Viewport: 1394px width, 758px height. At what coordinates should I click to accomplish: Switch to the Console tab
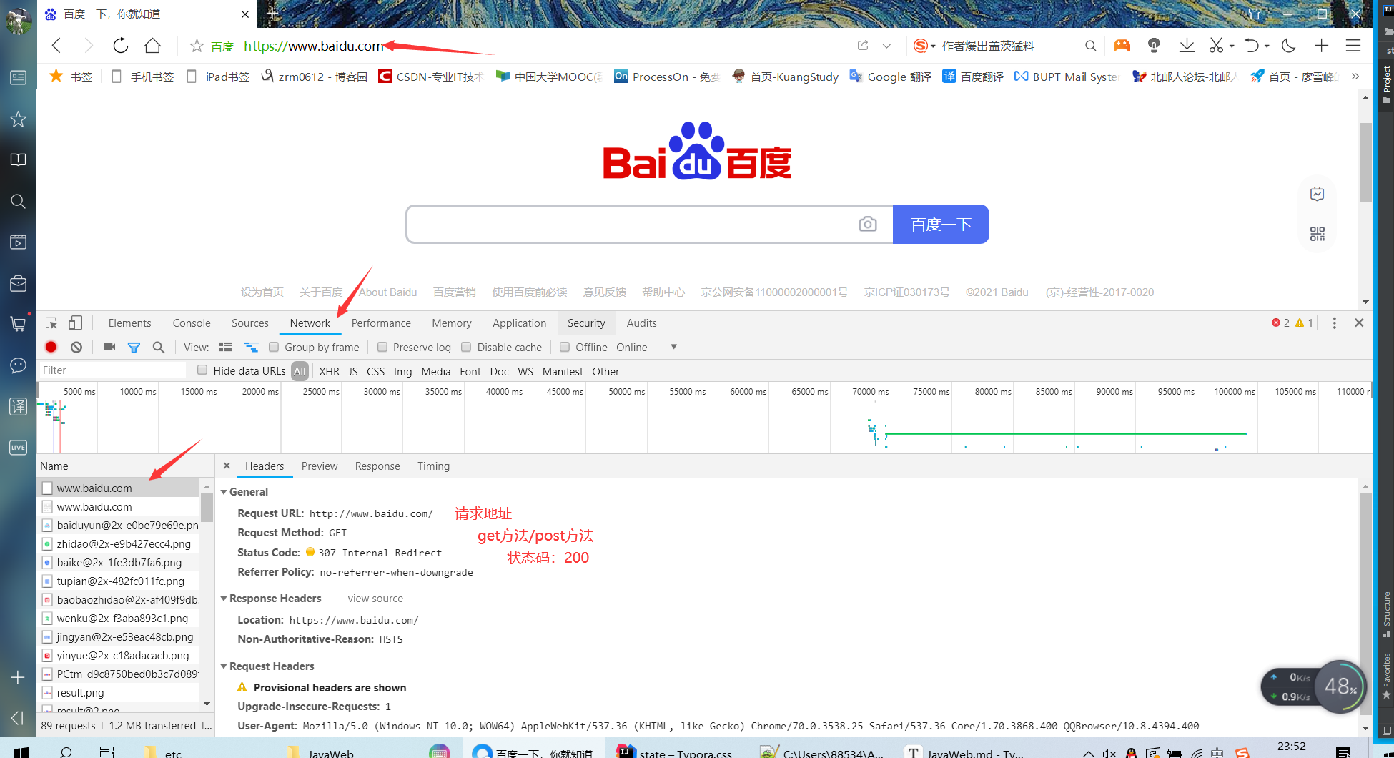point(192,323)
